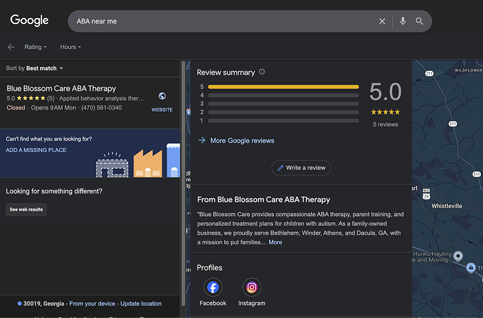This screenshot has height=318, width=483.
Task: Click Whistleville label on the map
Action: [447, 206]
